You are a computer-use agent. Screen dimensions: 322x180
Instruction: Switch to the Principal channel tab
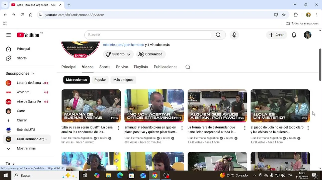pyautogui.click(x=69, y=67)
